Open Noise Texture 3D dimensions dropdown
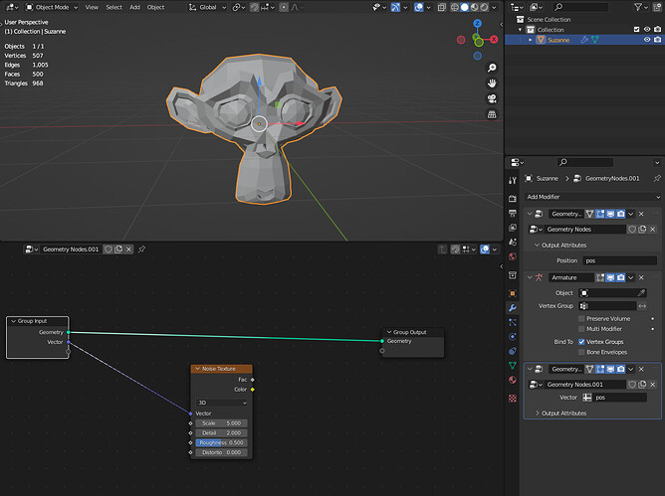This screenshot has height=496, width=665. coord(222,403)
